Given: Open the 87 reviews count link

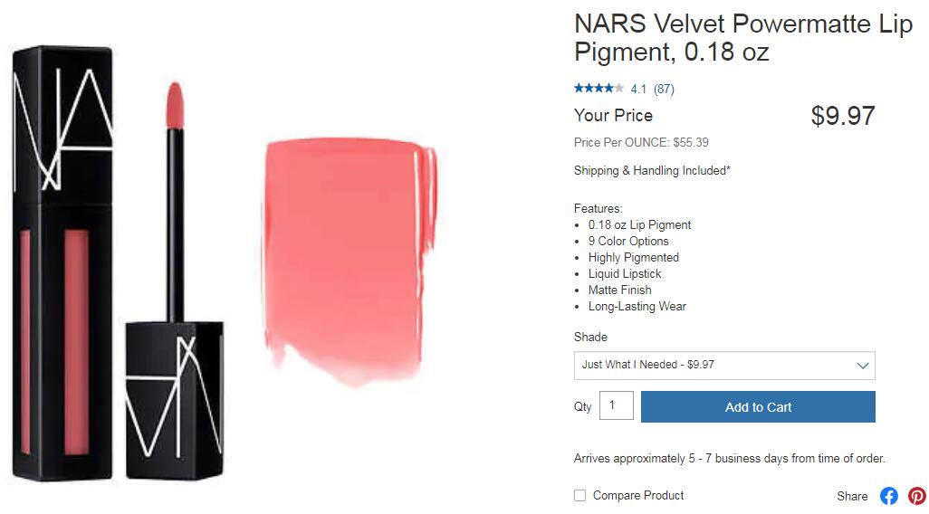Looking at the screenshot, I should (664, 89).
